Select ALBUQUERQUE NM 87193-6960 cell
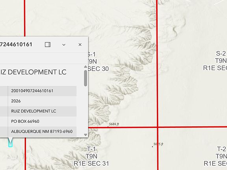 tap(42, 131)
